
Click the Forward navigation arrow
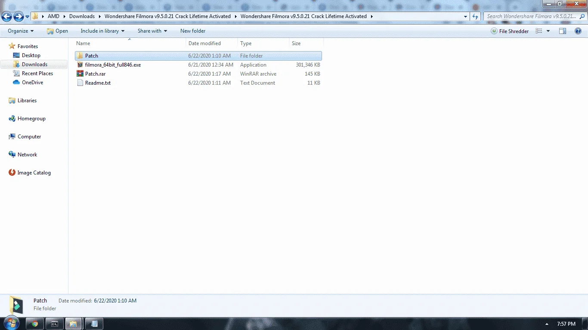pos(19,16)
